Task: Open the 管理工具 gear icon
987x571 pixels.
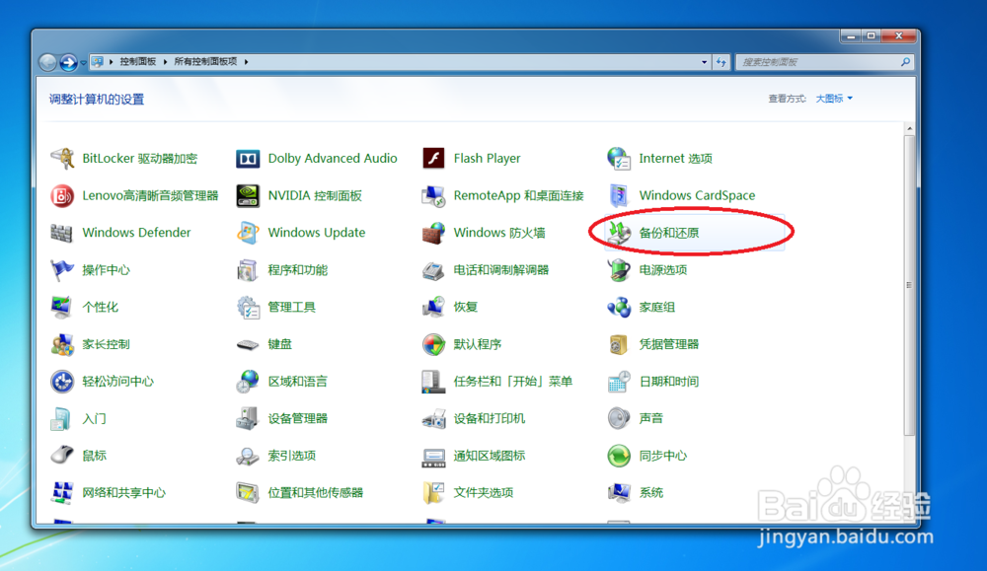Action: [x=248, y=307]
